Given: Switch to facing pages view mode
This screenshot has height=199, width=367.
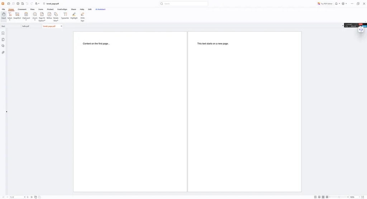Looking at the screenshot, I should [x=323, y=197].
